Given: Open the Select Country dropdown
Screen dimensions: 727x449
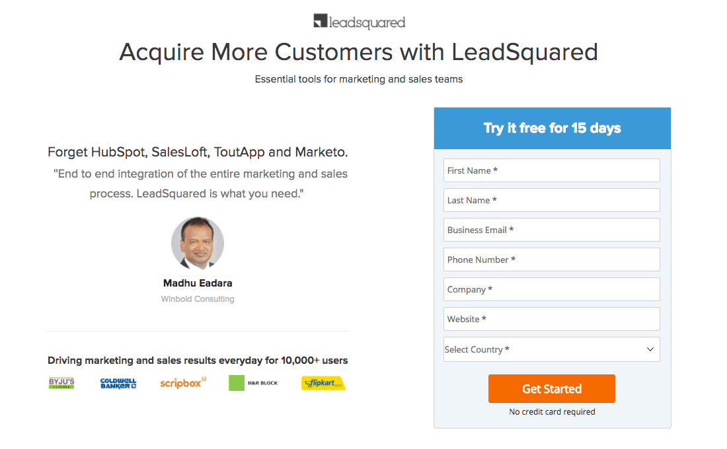Looking at the screenshot, I should [x=552, y=349].
